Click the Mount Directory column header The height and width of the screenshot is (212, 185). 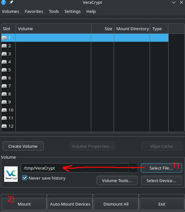pyautogui.click(x=132, y=29)
